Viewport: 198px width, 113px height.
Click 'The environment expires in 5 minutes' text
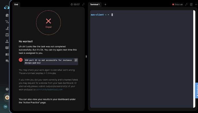click(38, 73)
